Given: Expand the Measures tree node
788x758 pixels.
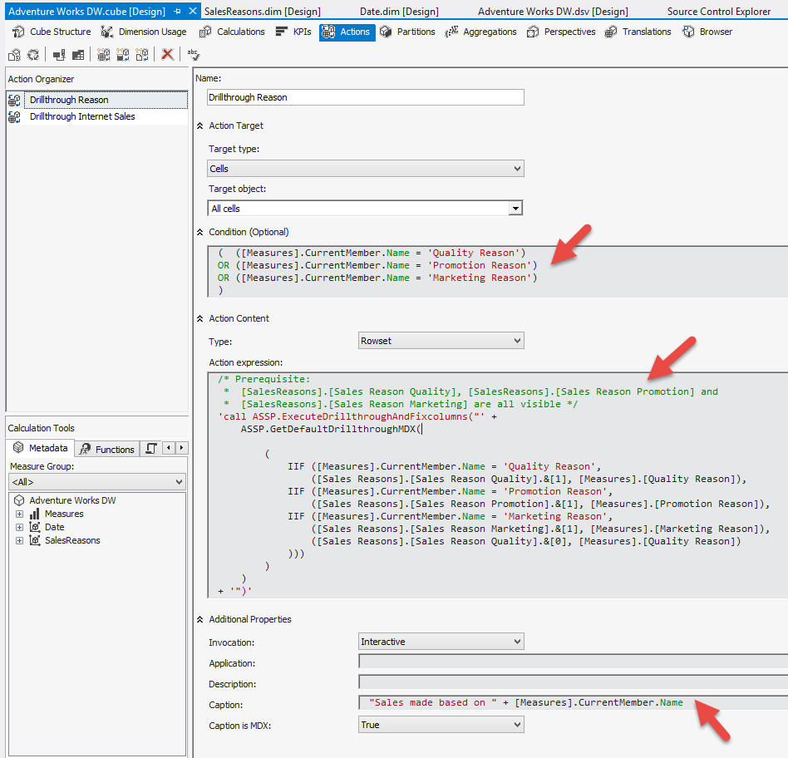Looking at the screenshot, I should click(19, 514).
